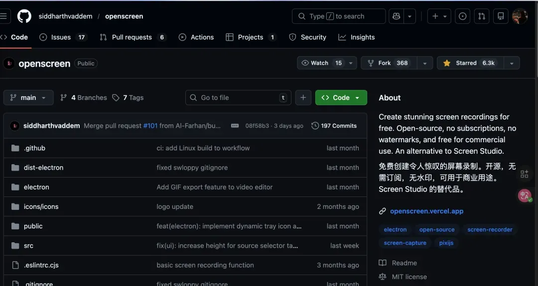Click file icon beside .eslintrc.cjs
Image resolution: width=538 pixels, height=286 pixels.
point(15,265)
